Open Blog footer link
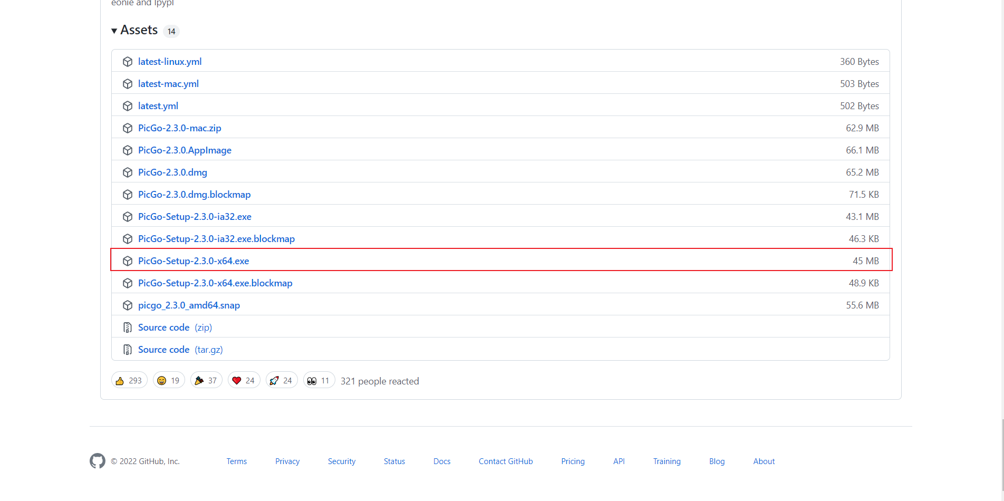The image size is (1004, 501). (717, 461)
